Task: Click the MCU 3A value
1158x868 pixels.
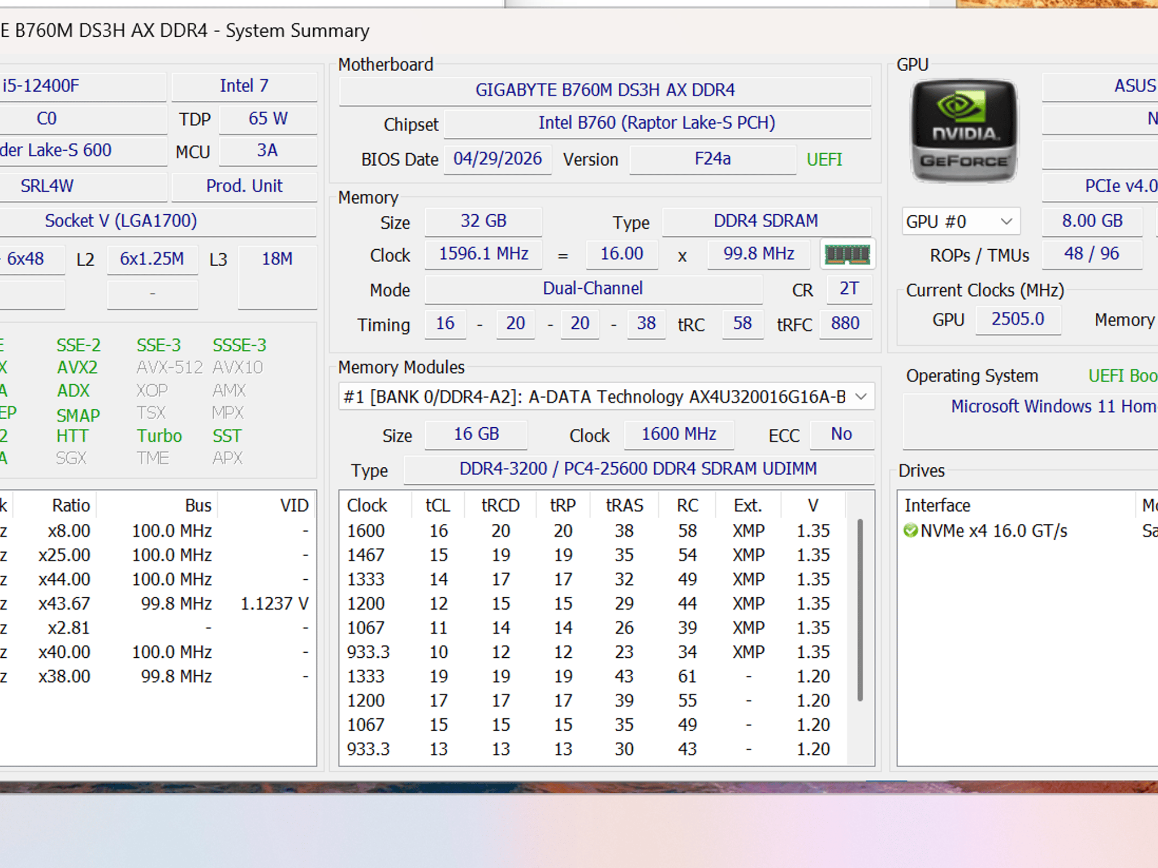Action: click(x=268, y=150)
